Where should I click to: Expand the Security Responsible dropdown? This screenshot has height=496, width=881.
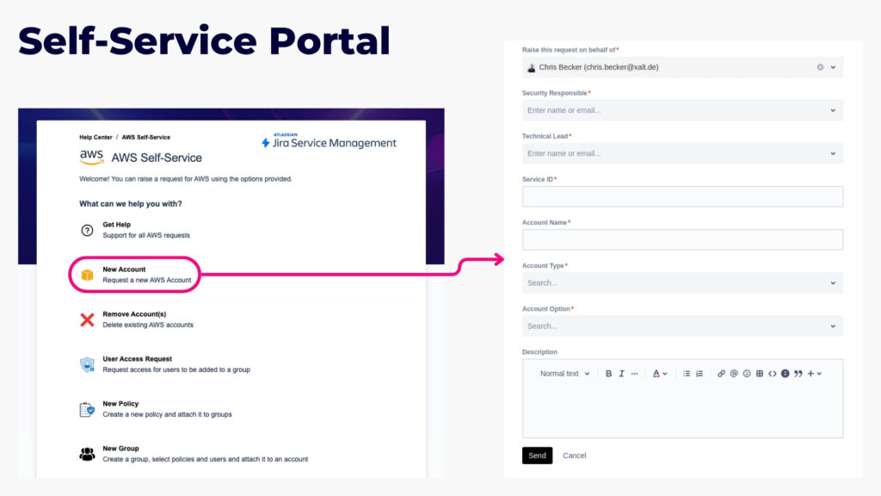click(834, 110)
